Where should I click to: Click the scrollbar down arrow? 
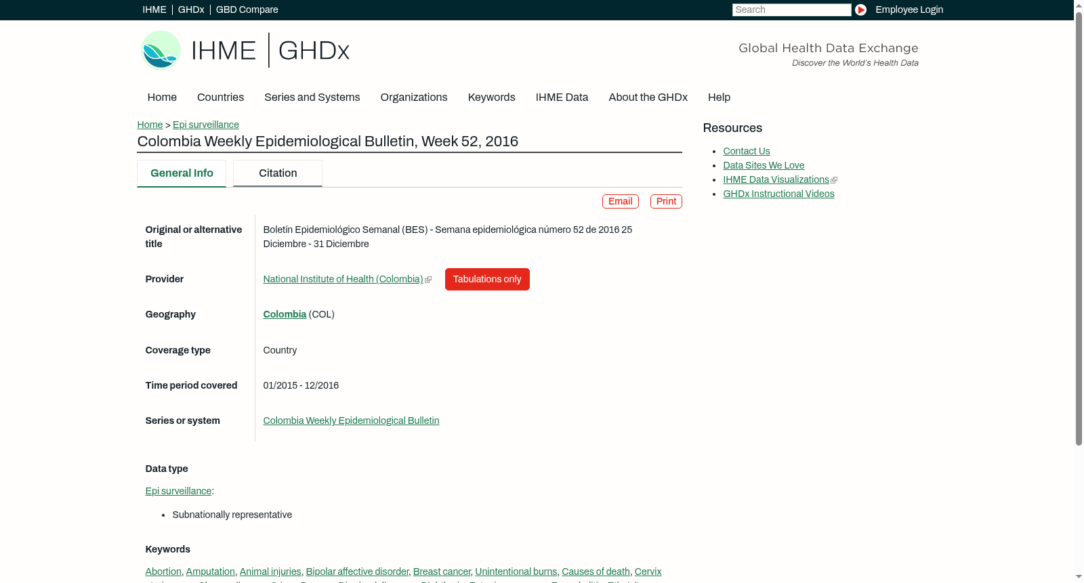pyautogui.click(x=1079, y=577)
